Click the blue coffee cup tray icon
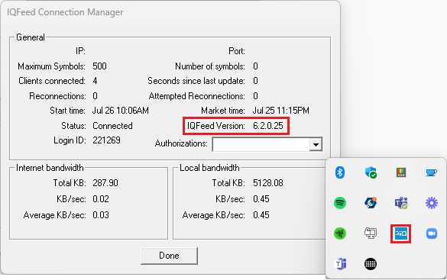The image size is (447, 280). pyautogui.click(x=431, y=172)
